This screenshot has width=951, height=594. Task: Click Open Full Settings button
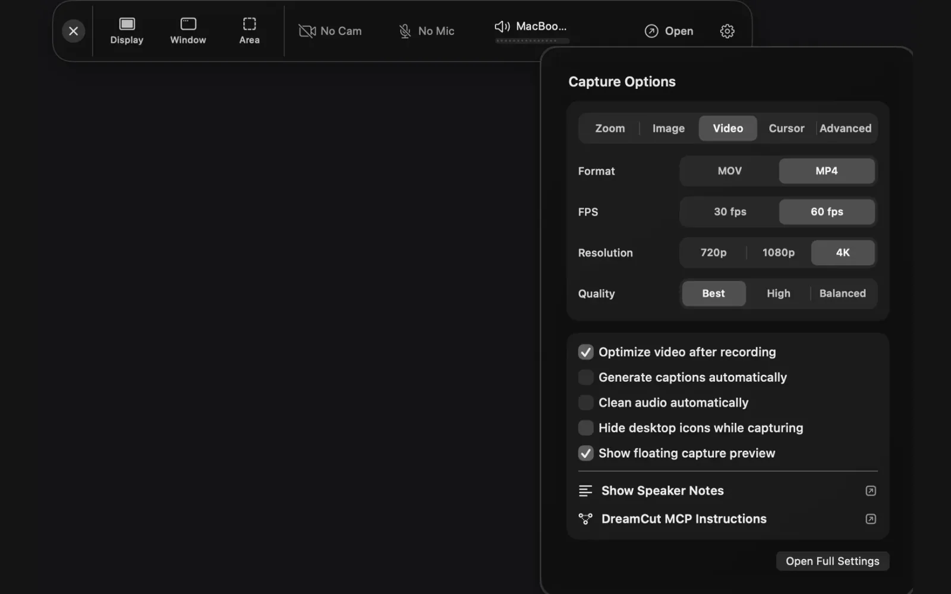(832, 561)
